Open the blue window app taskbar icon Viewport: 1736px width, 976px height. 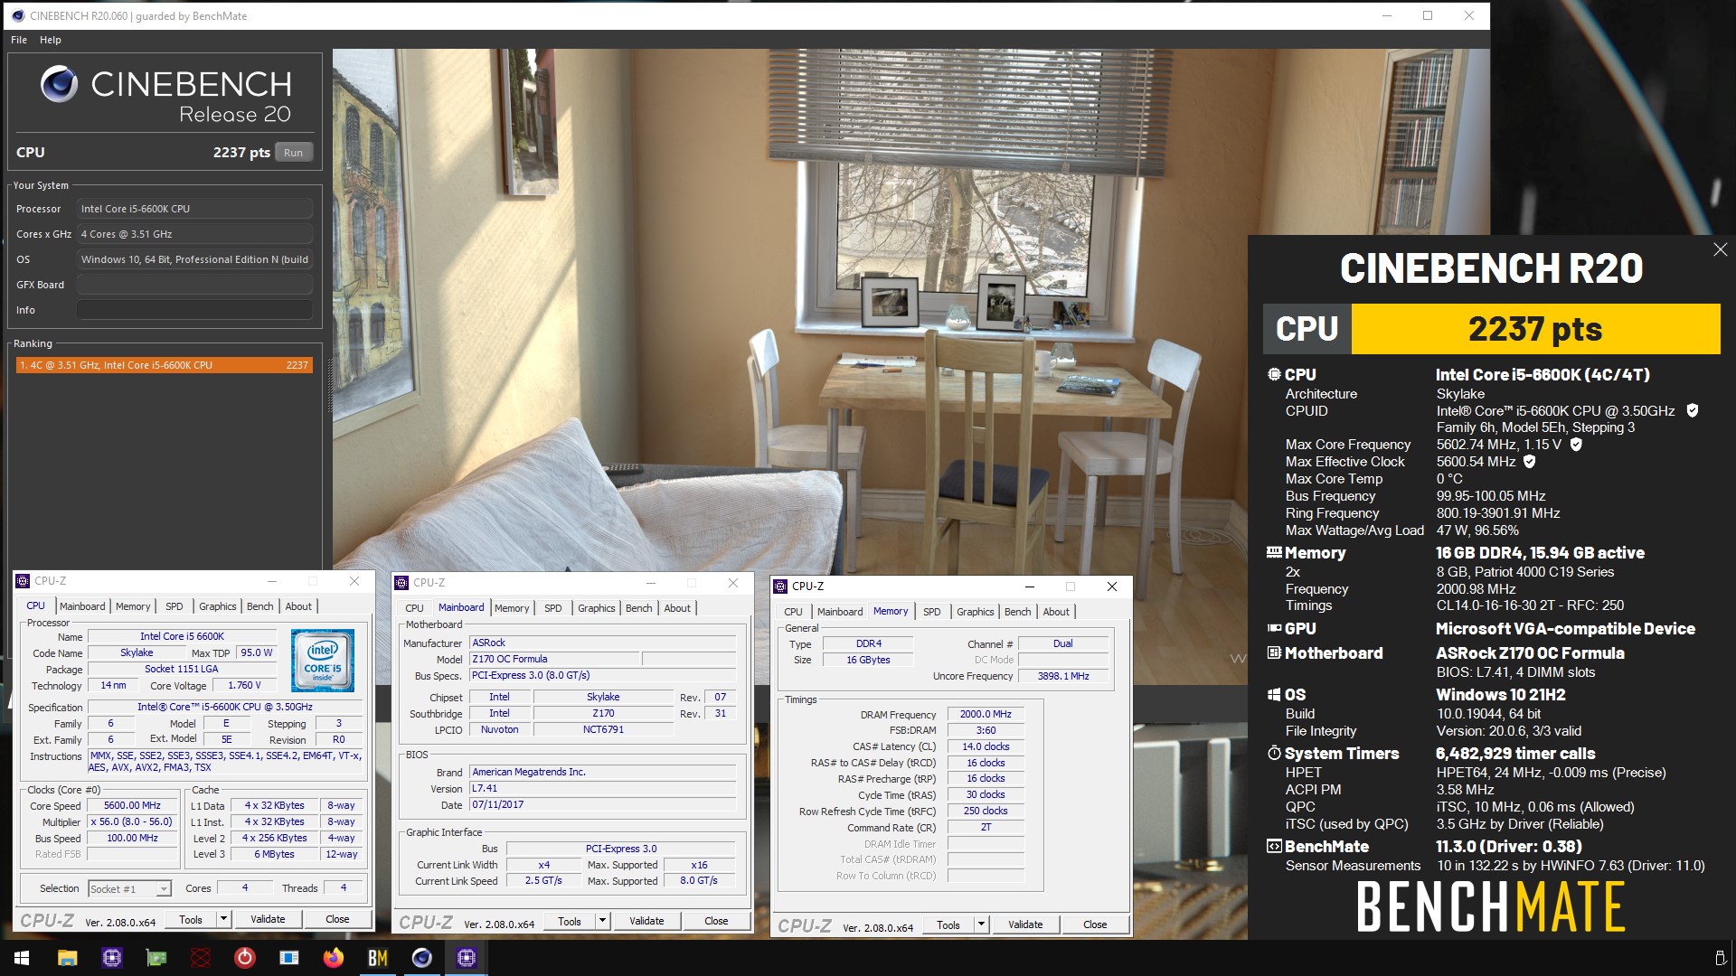(x=289, y=958)
